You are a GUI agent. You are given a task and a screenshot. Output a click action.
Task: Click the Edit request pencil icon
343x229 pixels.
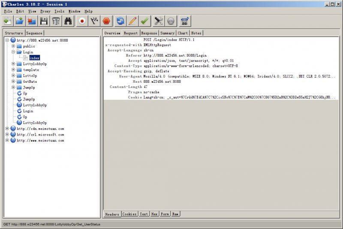pos(132,21)
